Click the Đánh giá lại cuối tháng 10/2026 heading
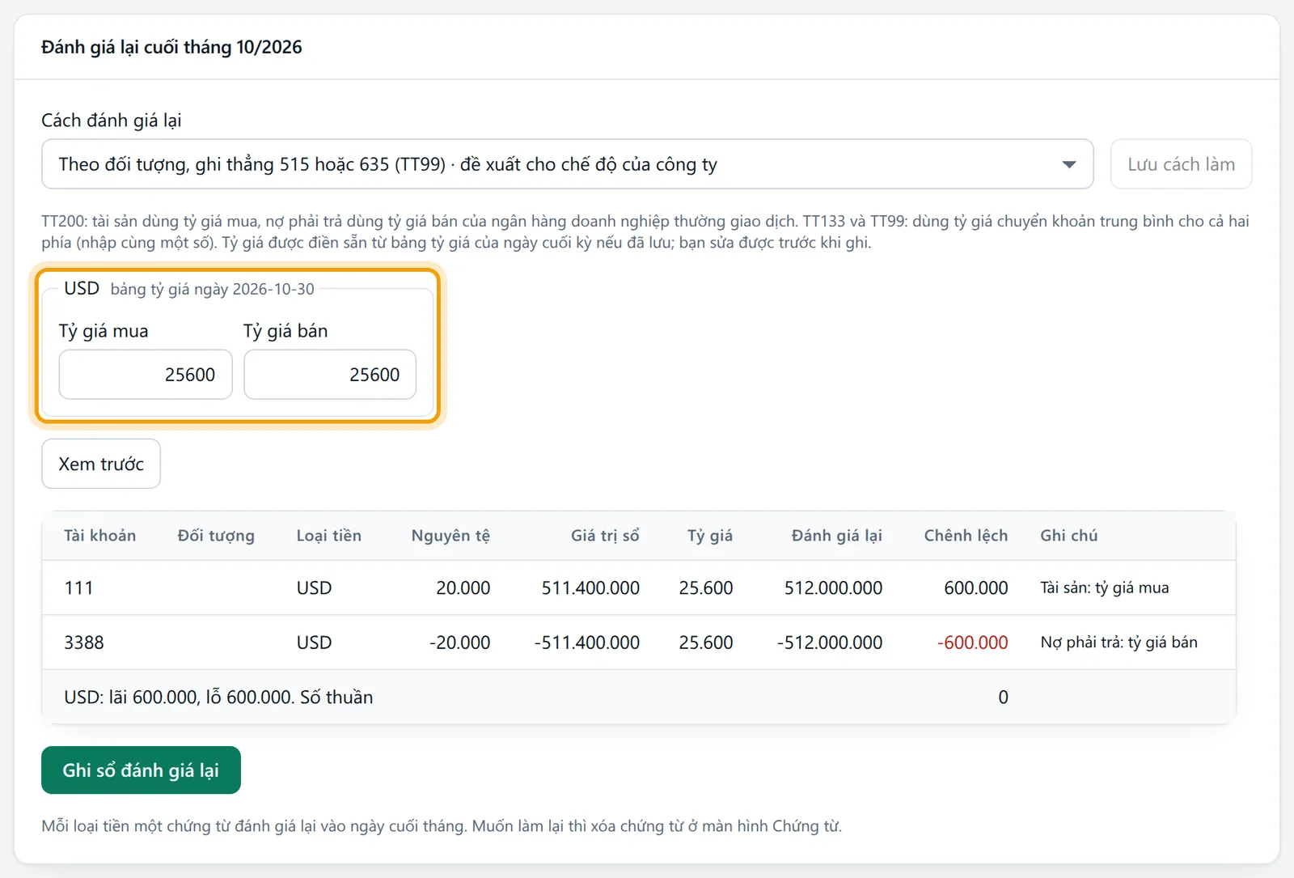The width and height of the screenshot is (1294, 878). click(x=171, y=47)
